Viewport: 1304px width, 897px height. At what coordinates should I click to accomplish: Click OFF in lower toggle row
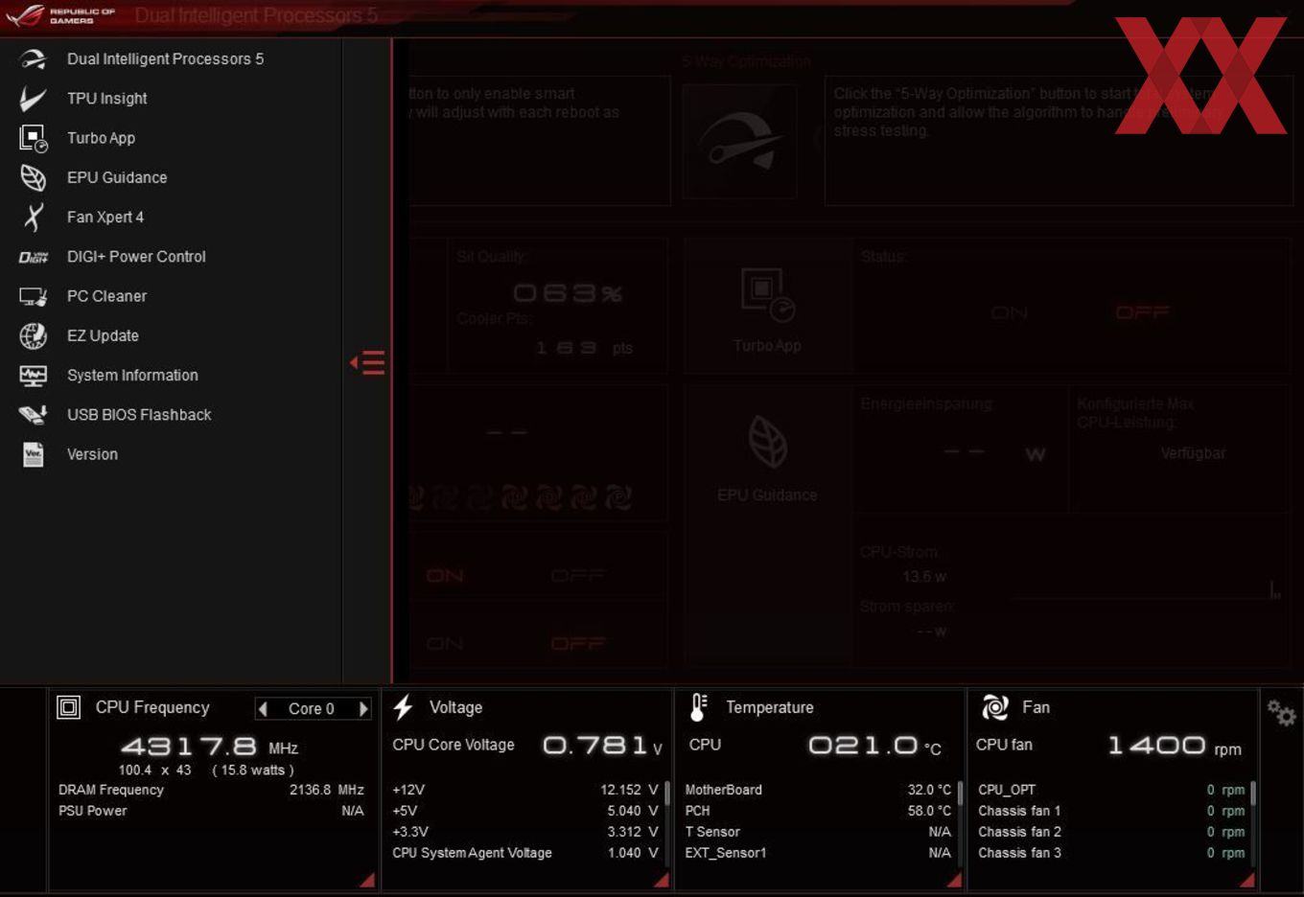[x=577, y=644]
